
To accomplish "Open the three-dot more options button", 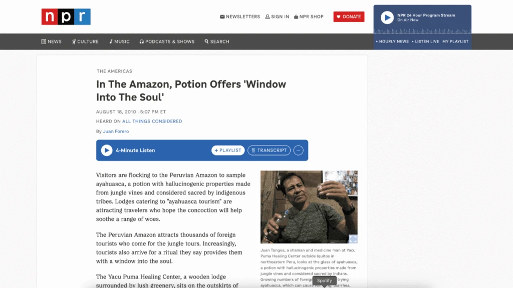I will 298,150.
